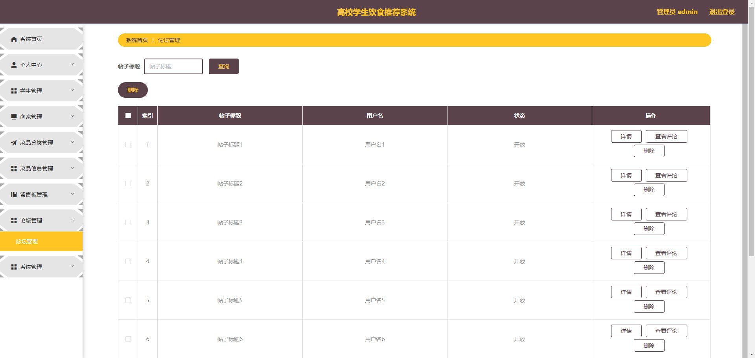
Task: Toggle the select-all checkbox in table header
Action: pyautogui.click(x=128, y=116)
